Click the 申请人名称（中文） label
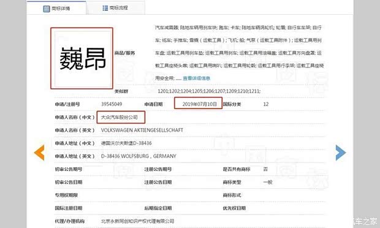The image size is (380, 228). point(75,117)
